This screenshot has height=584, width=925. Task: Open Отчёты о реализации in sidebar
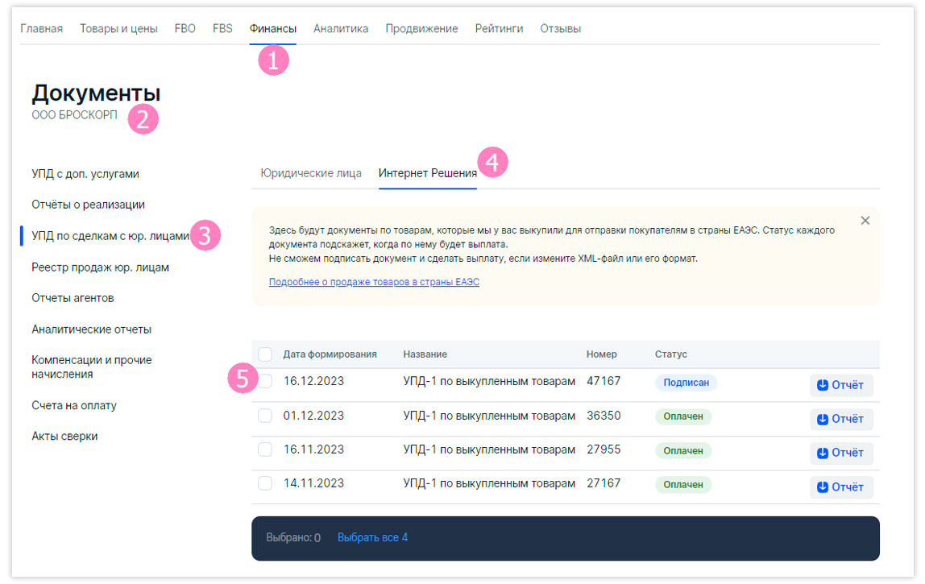[88, 205]
